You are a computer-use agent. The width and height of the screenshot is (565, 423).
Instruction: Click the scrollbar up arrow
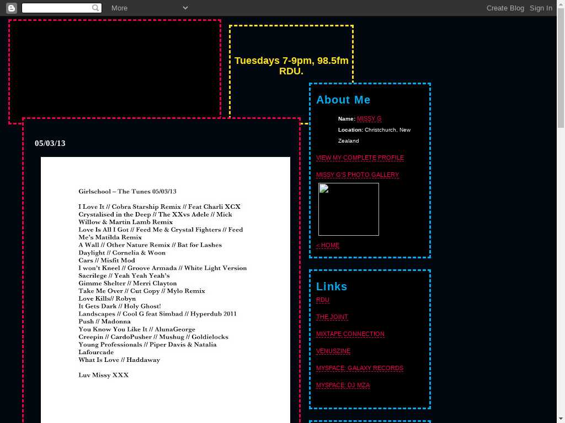[x=561, y=20]
